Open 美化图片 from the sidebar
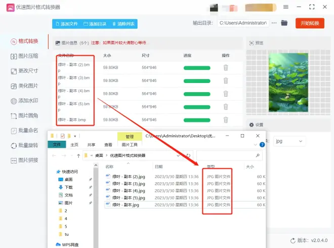This screenshot has height=248, width=334. [x=24, y=86]
